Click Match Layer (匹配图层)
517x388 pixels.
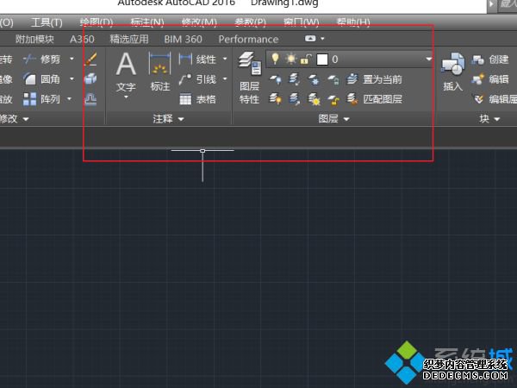[375, 99]
